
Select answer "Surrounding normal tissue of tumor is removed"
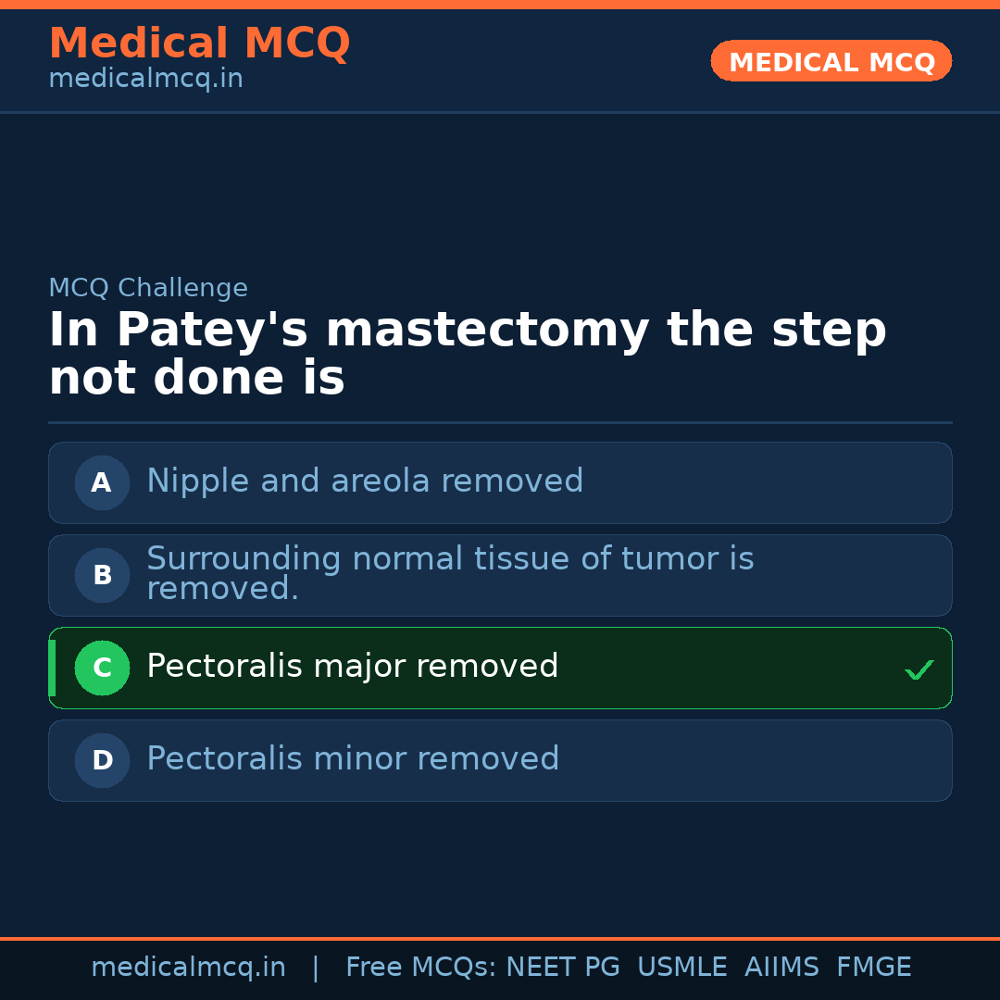(x=450, y=573)
